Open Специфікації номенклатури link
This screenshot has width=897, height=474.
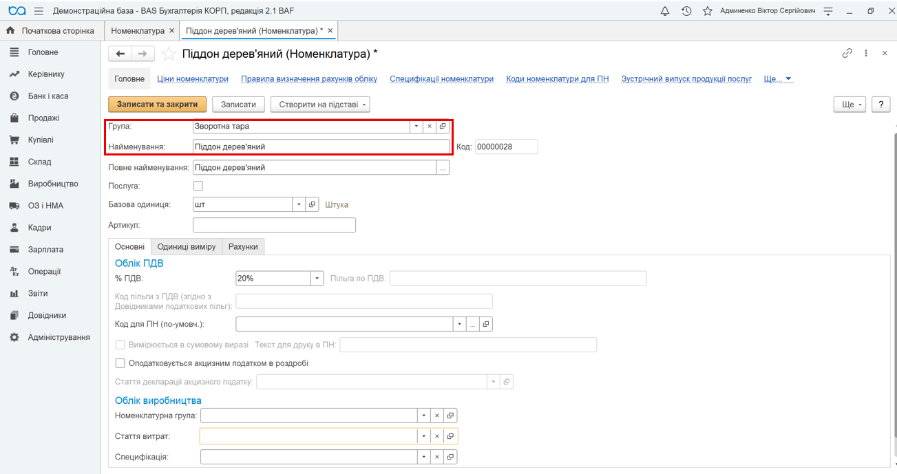coord(442,79)
